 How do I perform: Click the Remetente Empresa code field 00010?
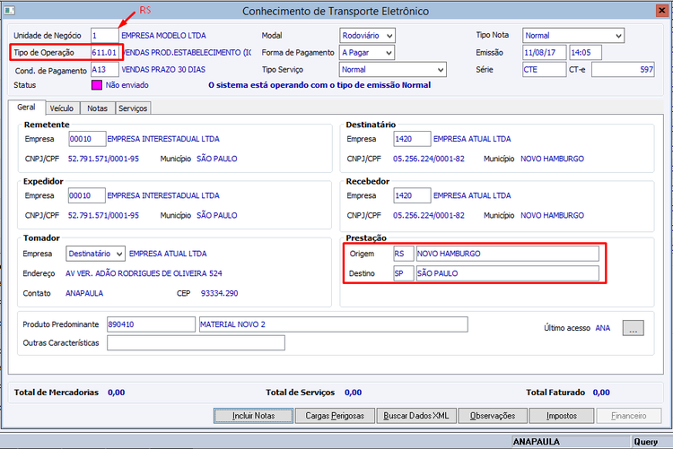87,139
